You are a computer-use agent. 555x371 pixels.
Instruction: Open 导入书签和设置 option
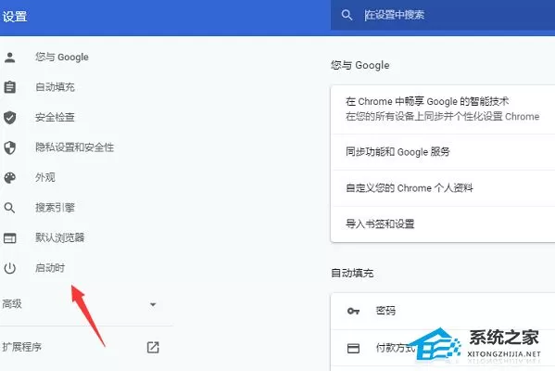coord(443,224)
